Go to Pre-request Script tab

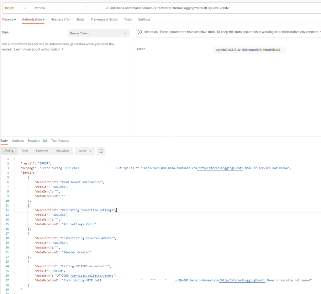point(104,19)
